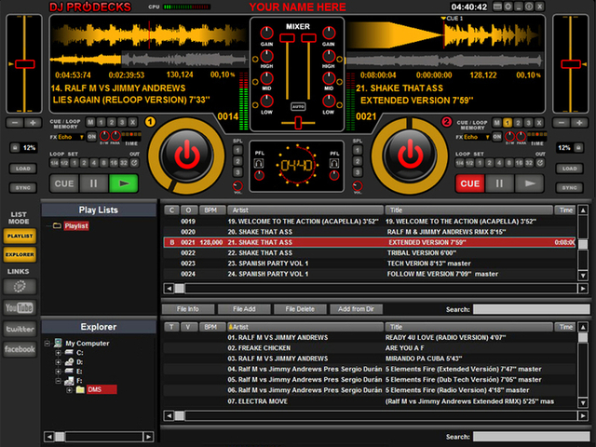
Task: Toggle left PFL headphone icon
Action: click(x=259, y=164)
